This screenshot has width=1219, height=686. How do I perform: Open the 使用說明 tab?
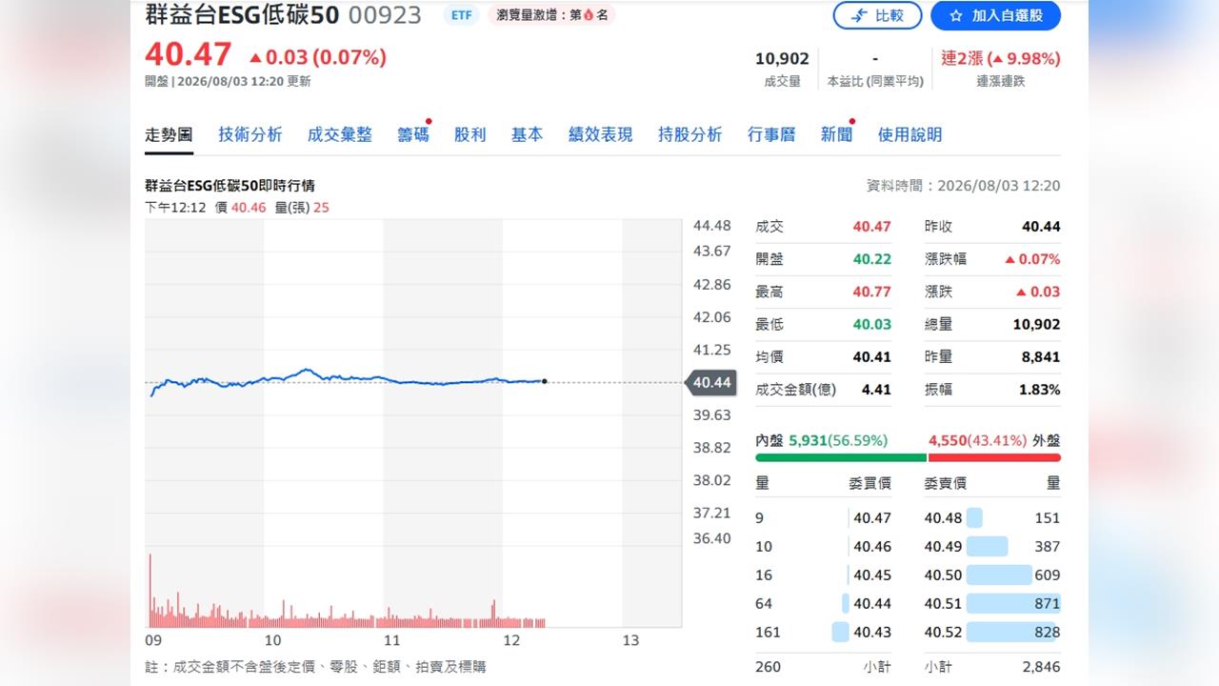[910, 134]
